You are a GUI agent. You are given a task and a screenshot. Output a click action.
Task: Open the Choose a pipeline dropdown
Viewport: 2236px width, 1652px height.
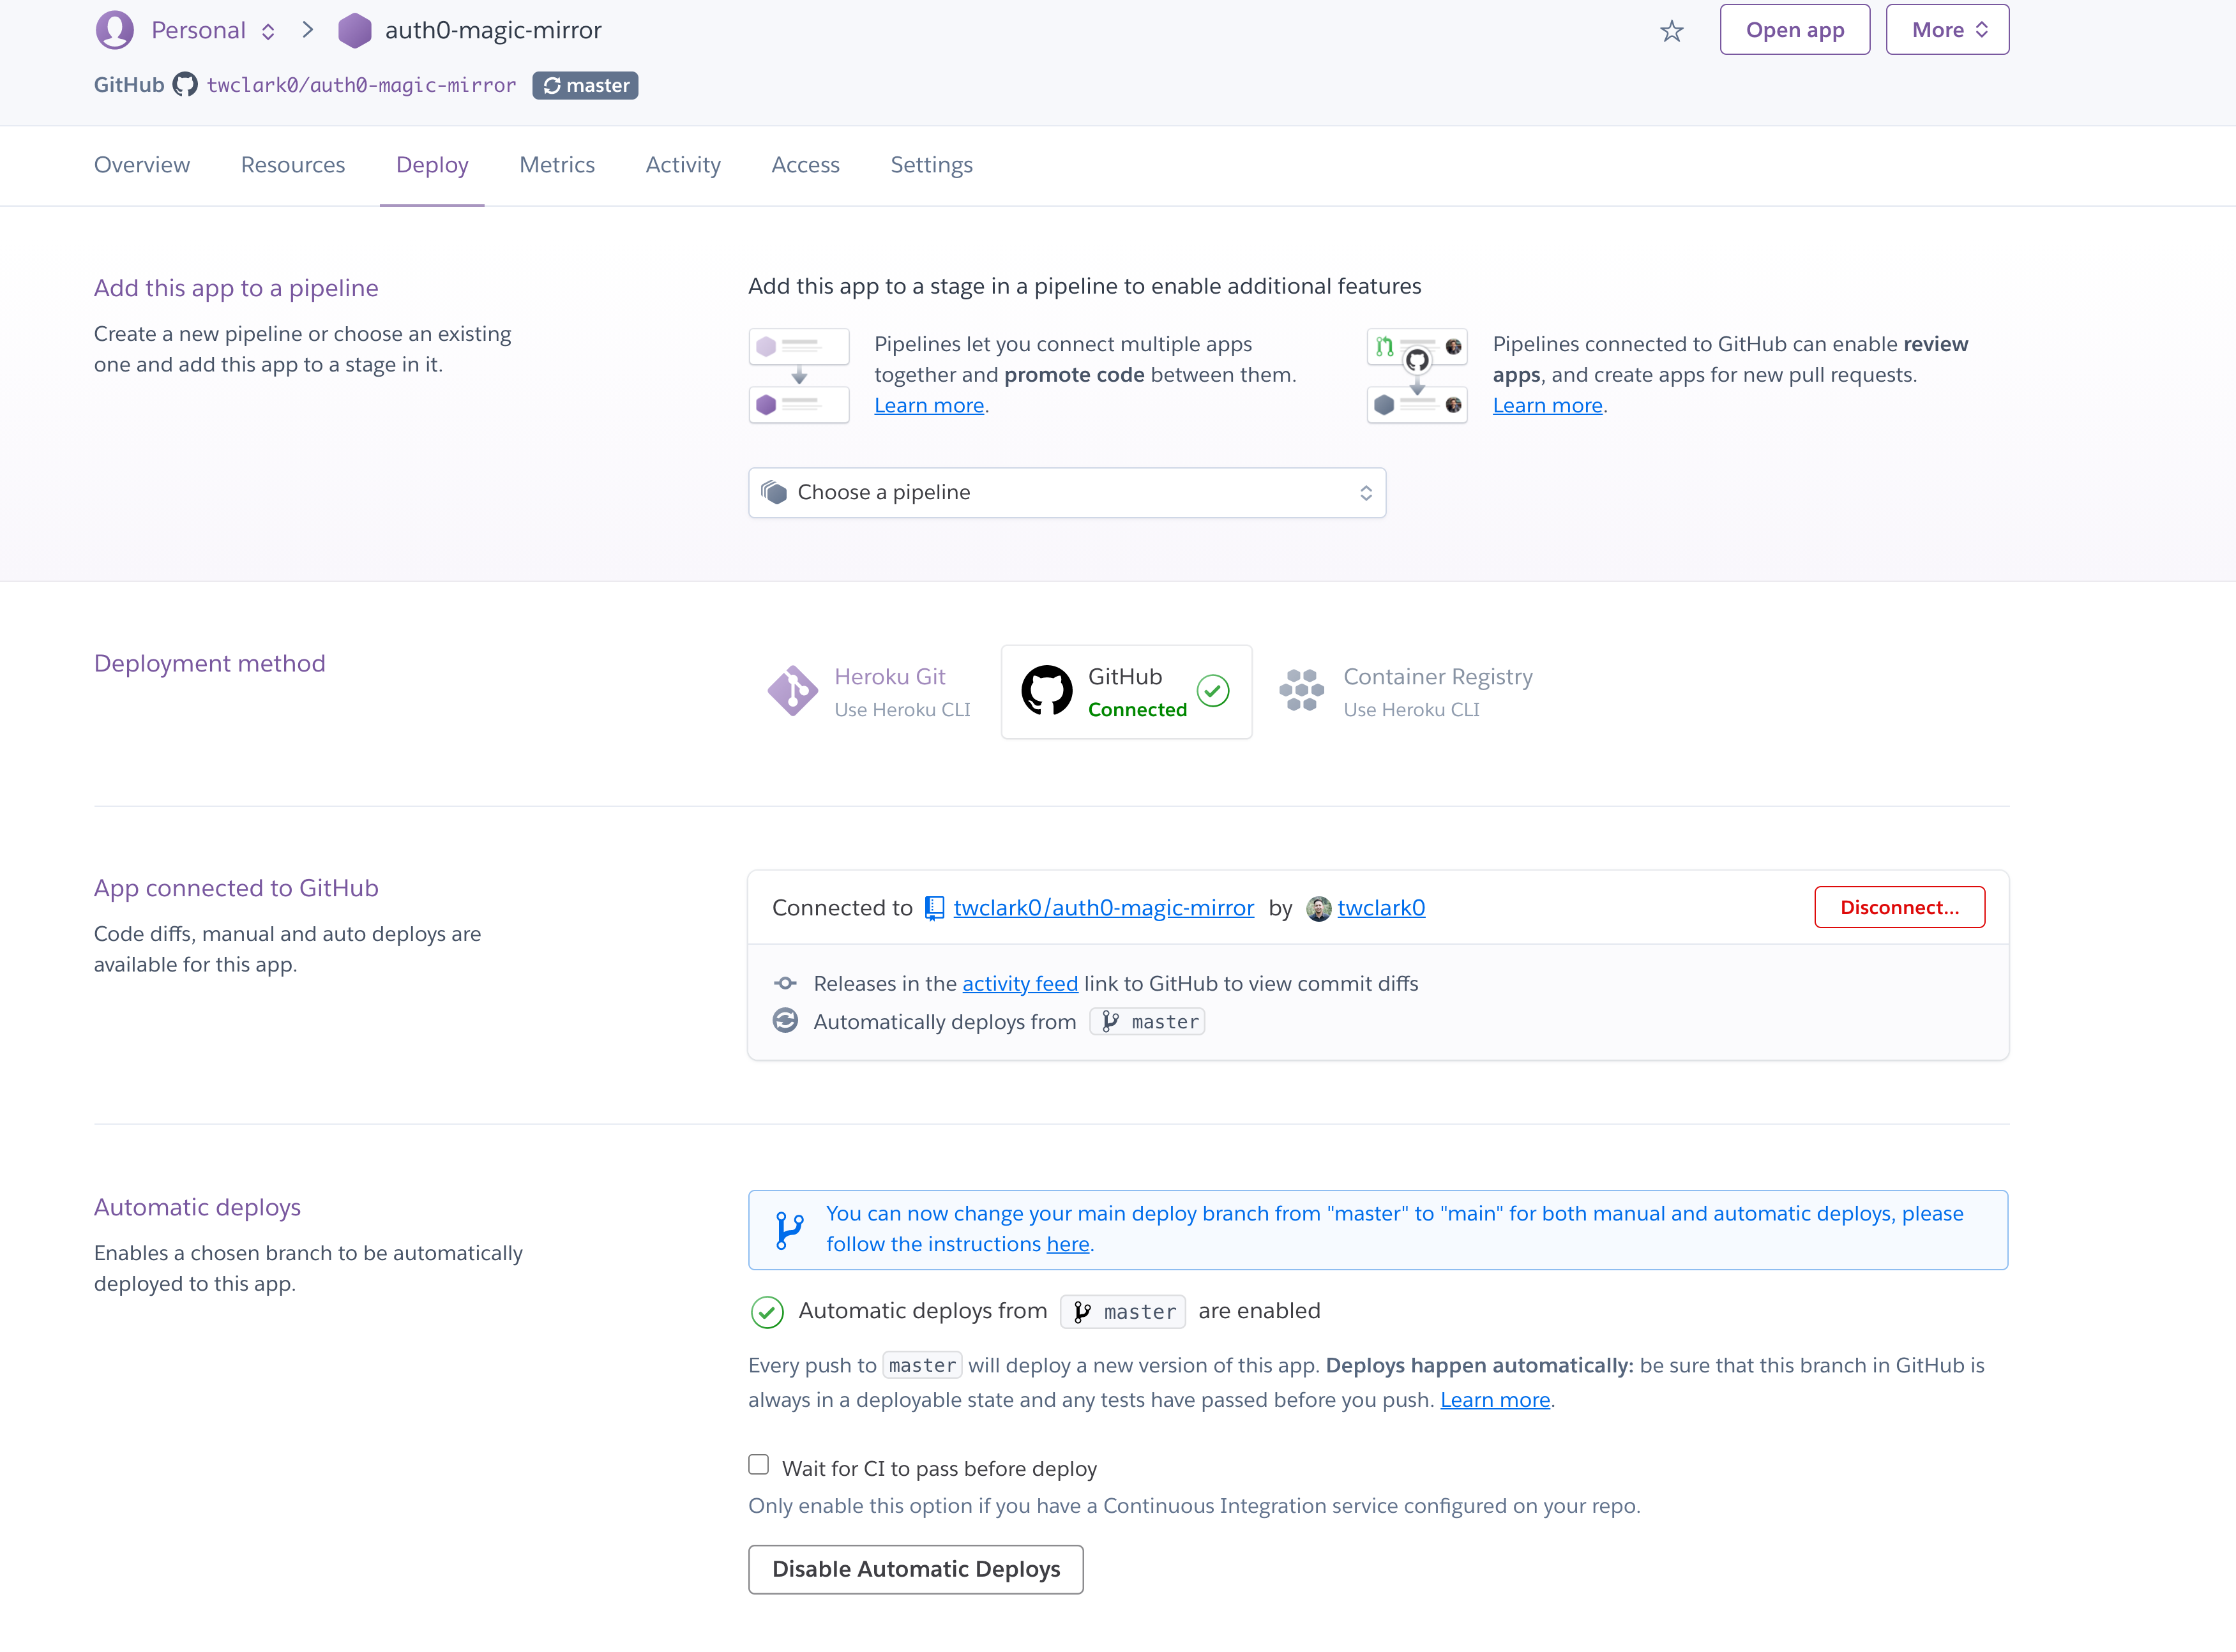click(1066, 493)
